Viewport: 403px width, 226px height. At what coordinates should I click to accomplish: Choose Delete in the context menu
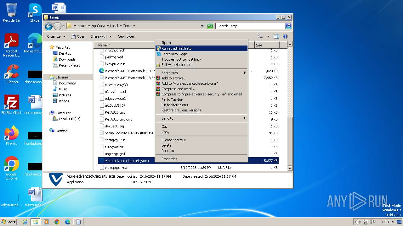pyautogui.click(x=201, y=145)
